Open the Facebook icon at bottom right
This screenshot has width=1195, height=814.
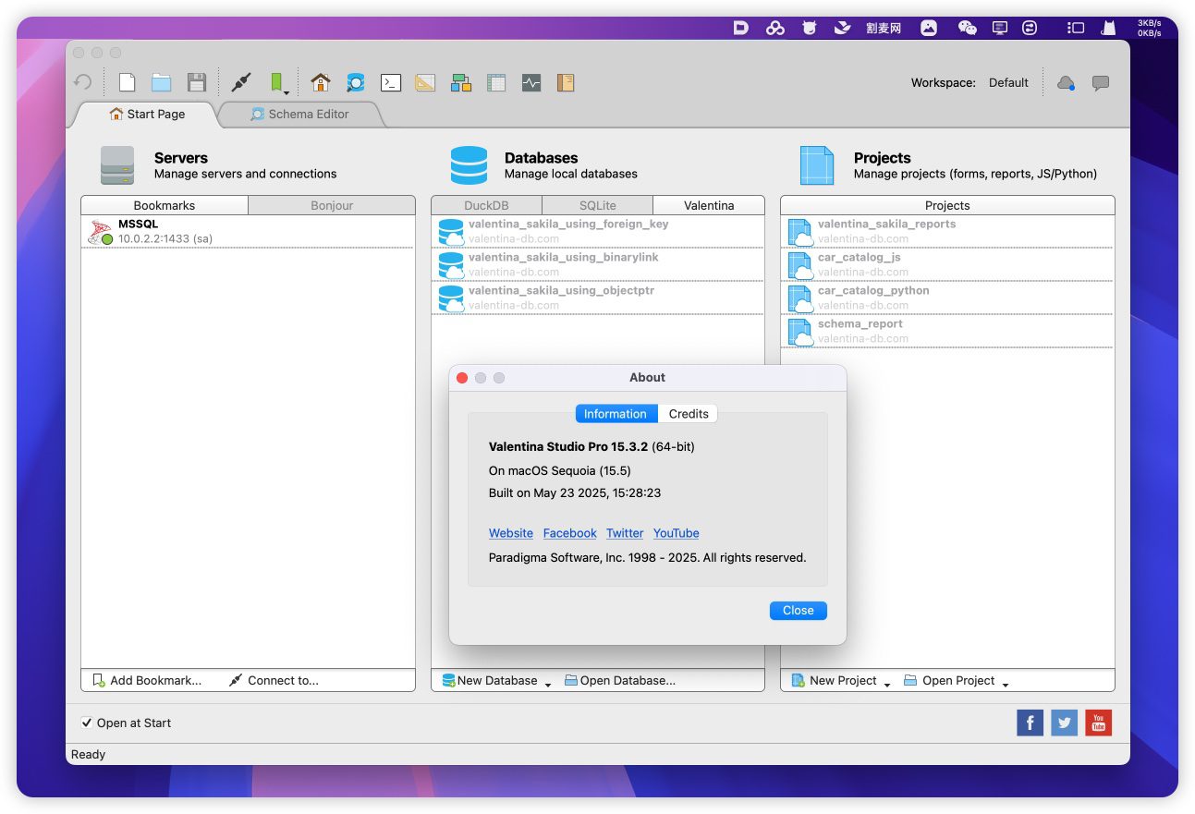(1030, 723)
